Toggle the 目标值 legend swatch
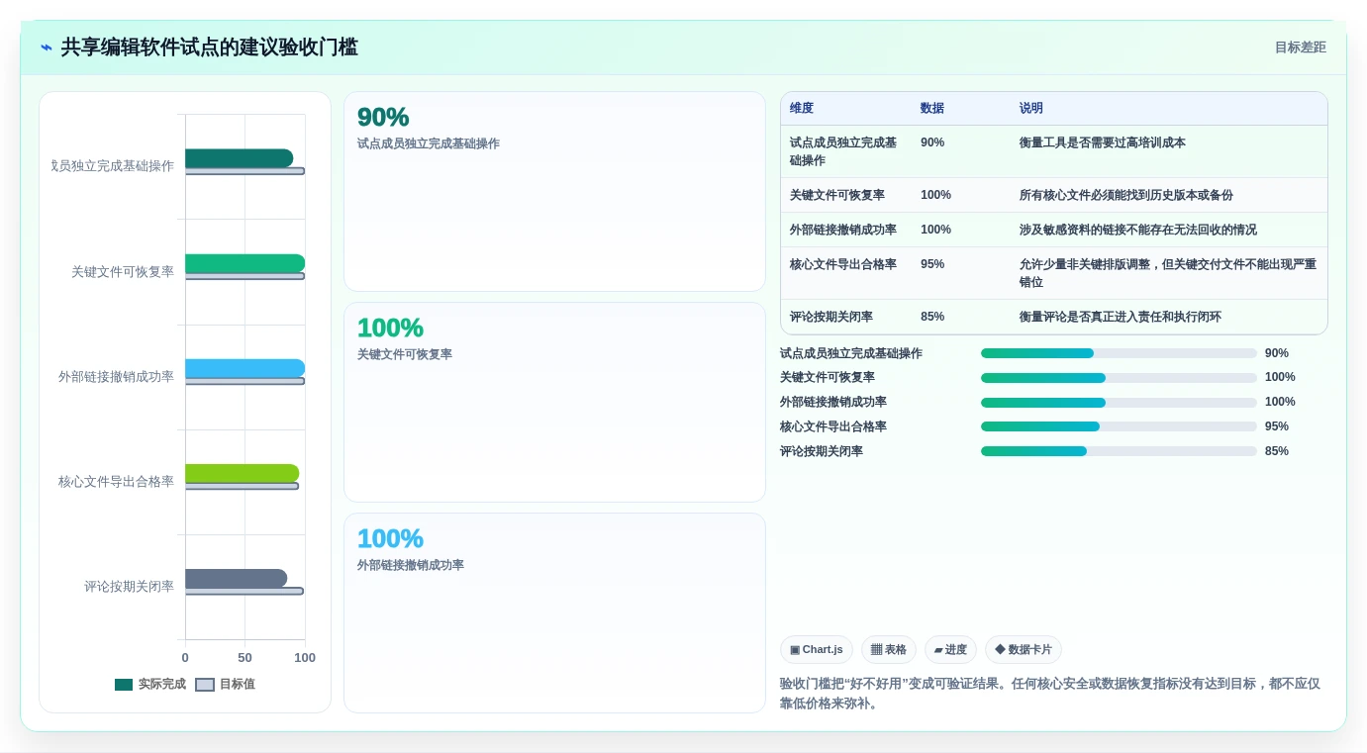Image resolution: width=1367 pixels, height=753 pixels. click(205, 685)
